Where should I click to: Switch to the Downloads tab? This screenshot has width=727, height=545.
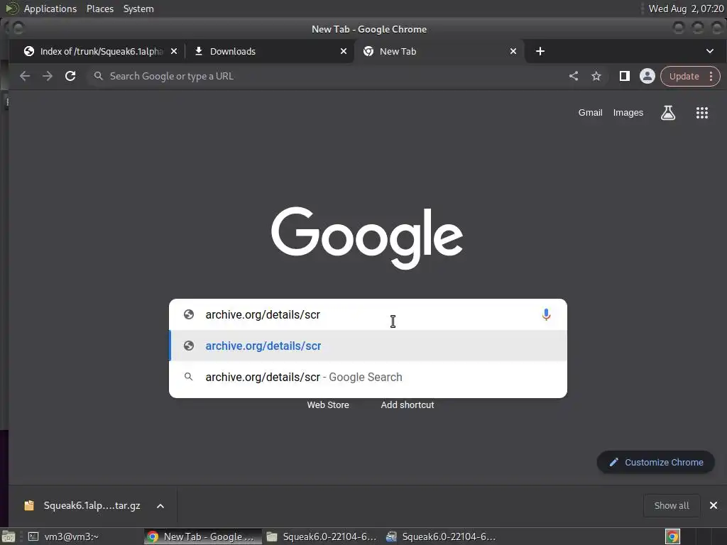click(269, 51)
